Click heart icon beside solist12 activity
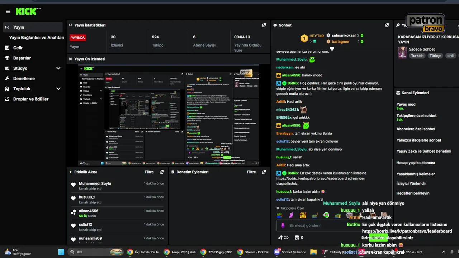The width and height of the screenshot is (459, 258). point(73,226)
